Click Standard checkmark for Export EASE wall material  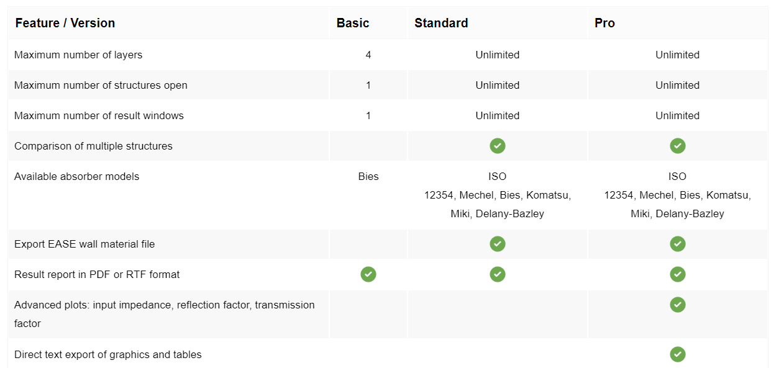(497, 244)
